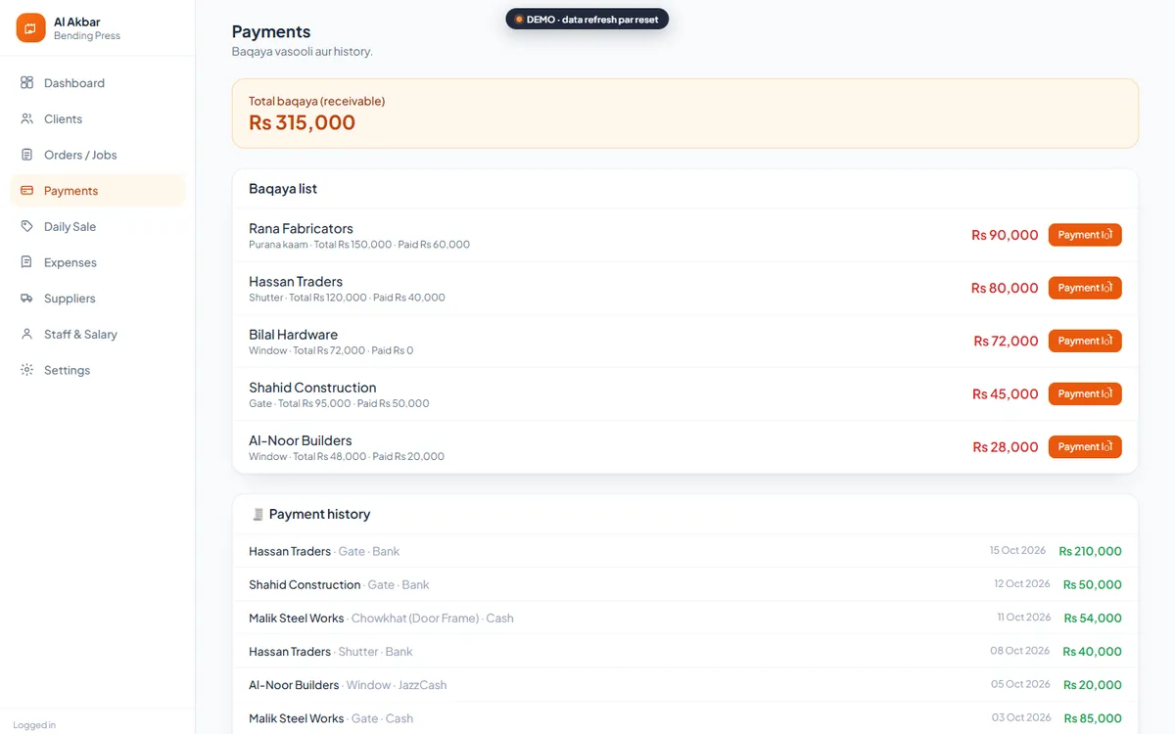Click the orange dot in DEMO badge
Screen dimensions: 1175x734
coord(519,20)
